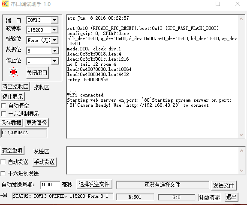Viewport: 247px width, 205px height.
Task: Click inside the send text area
Action: click(153, 161)
